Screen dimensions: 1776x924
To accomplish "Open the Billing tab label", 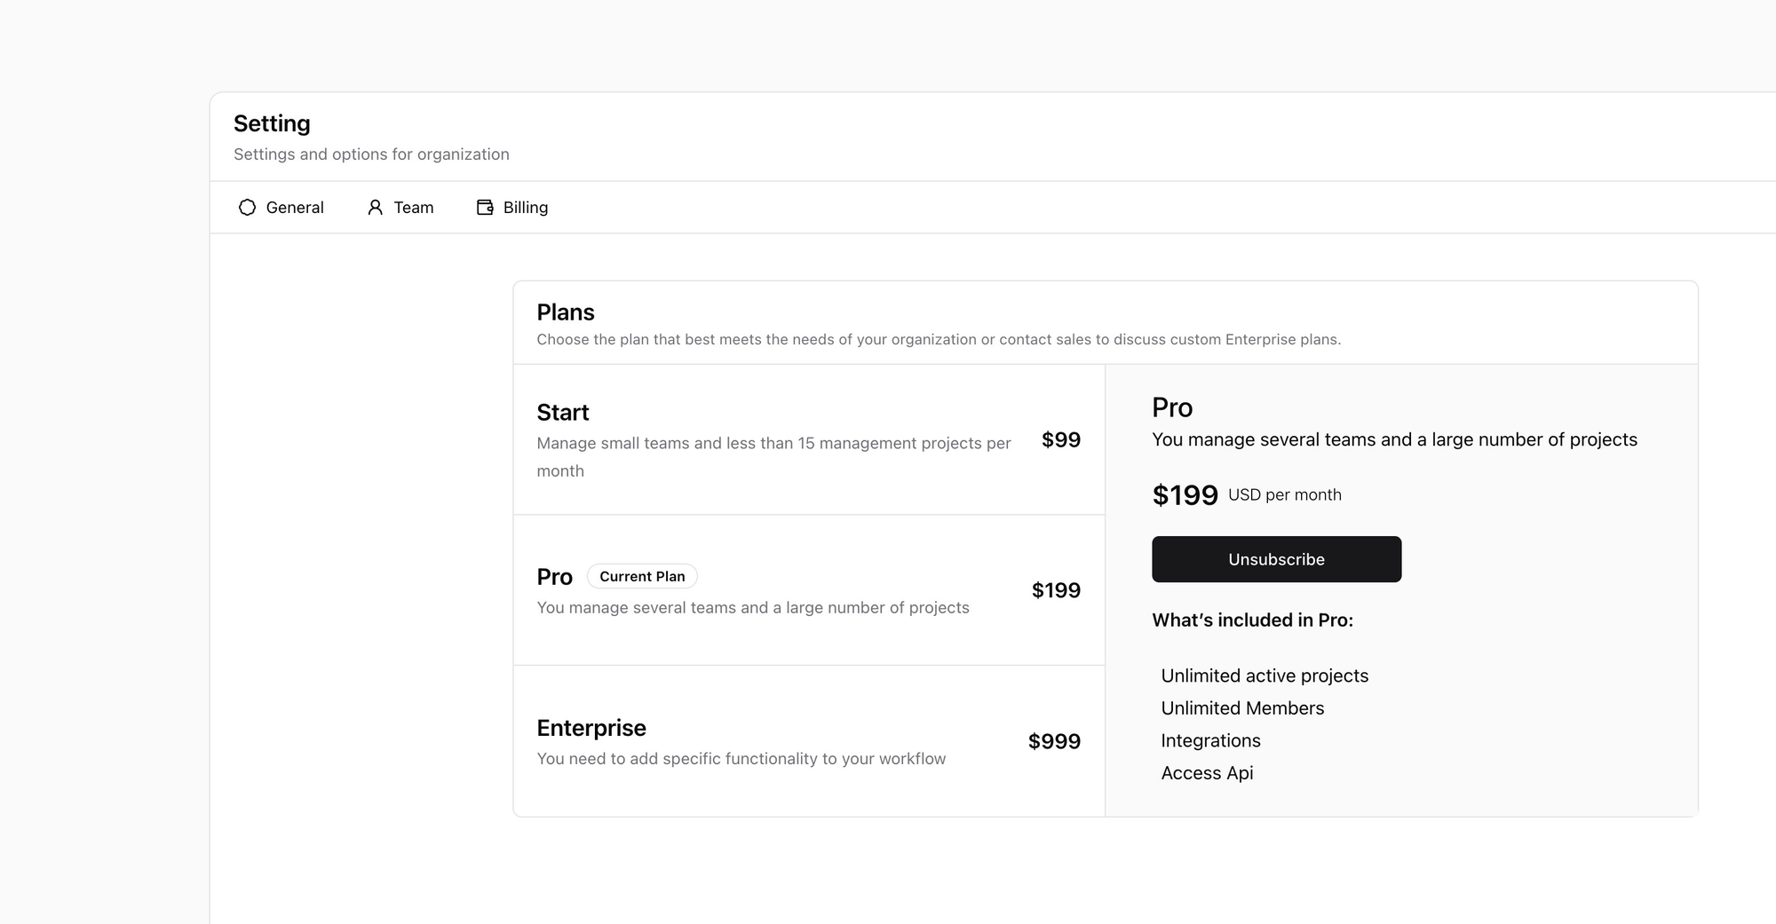I will (526, 208).
